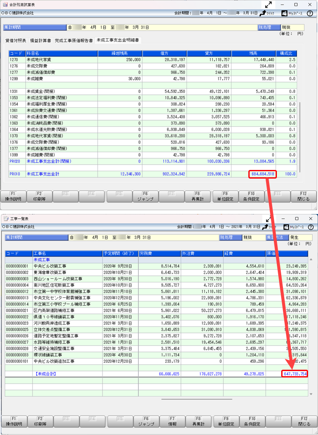318x435 pixels.
Task: Select PR010 未成工事支出金計 row
Action: click(x=153, y=174)
